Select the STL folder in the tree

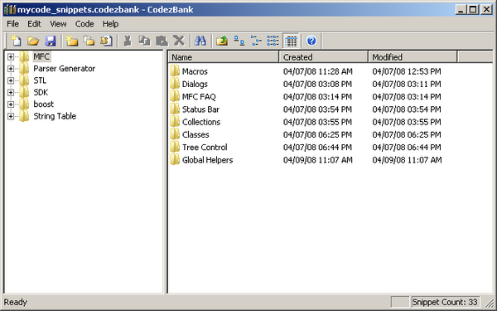[x=40, y=80]
